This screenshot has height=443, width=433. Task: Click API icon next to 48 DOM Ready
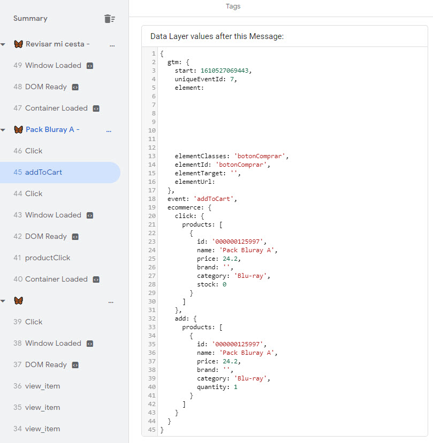(75, 87)
